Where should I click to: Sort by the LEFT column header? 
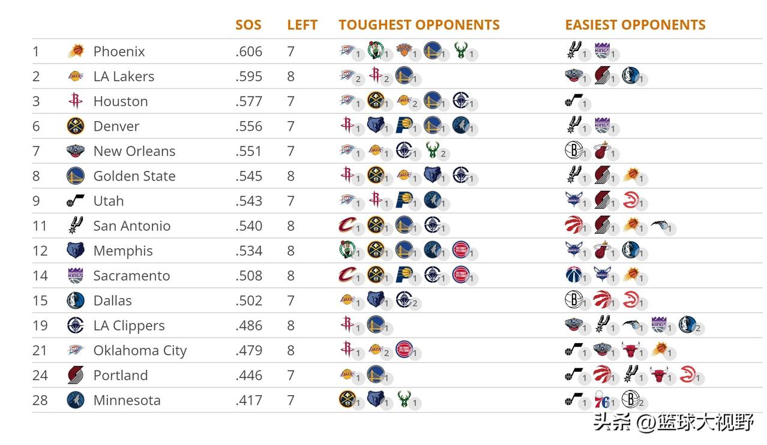[302, 25]
